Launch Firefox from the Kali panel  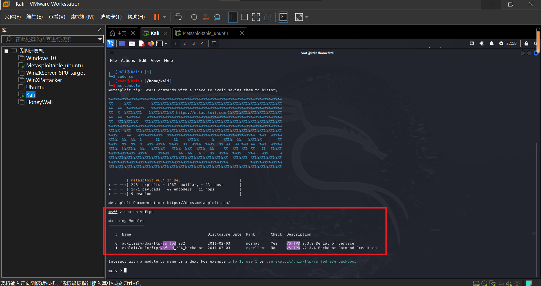(x=151, y=43)
